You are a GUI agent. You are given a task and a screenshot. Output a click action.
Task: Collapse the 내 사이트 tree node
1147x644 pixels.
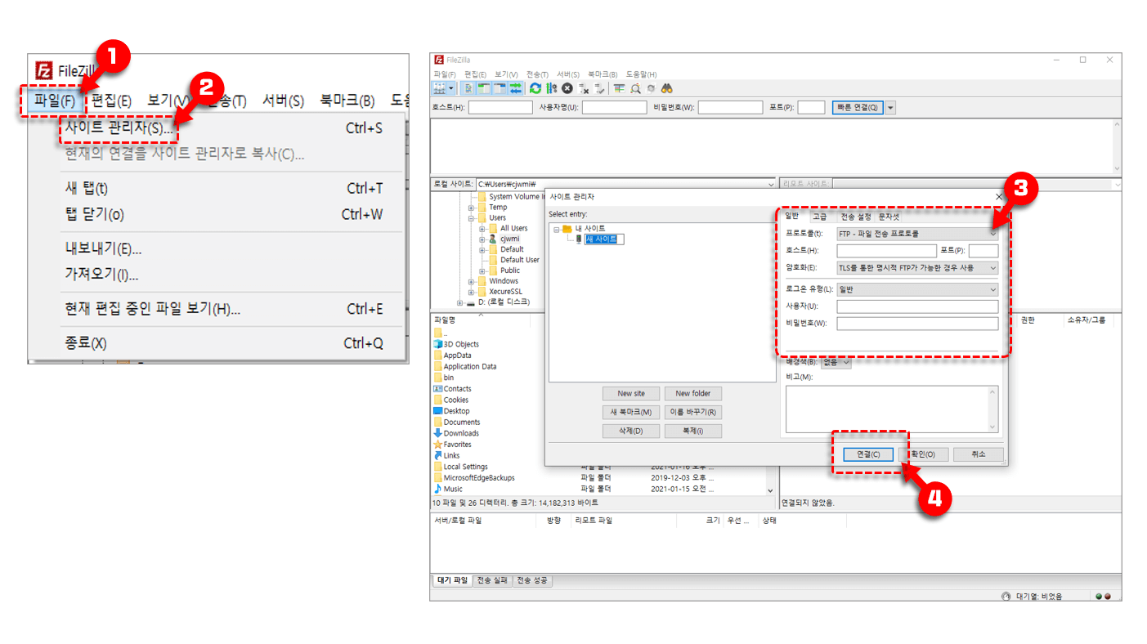click(x=557, y=229)
